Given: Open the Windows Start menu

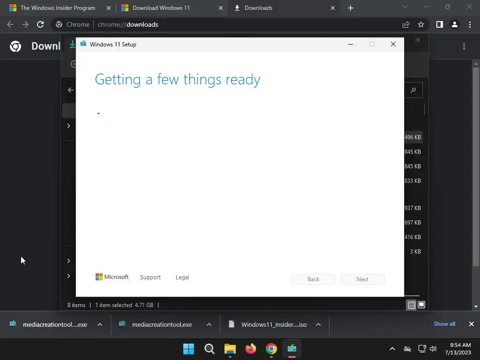Looking at the screenshot, I should (188, 349).
